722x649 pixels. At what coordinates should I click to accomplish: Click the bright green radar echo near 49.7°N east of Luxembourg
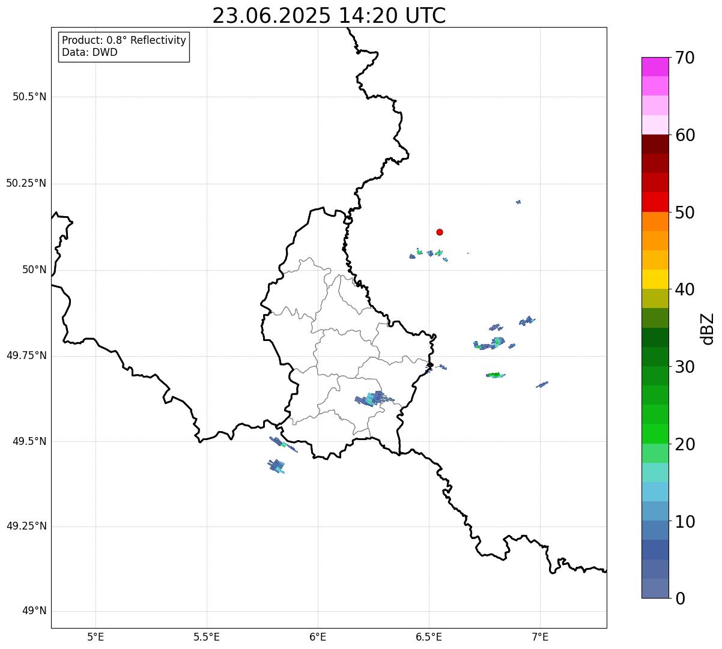coord(495,375)
